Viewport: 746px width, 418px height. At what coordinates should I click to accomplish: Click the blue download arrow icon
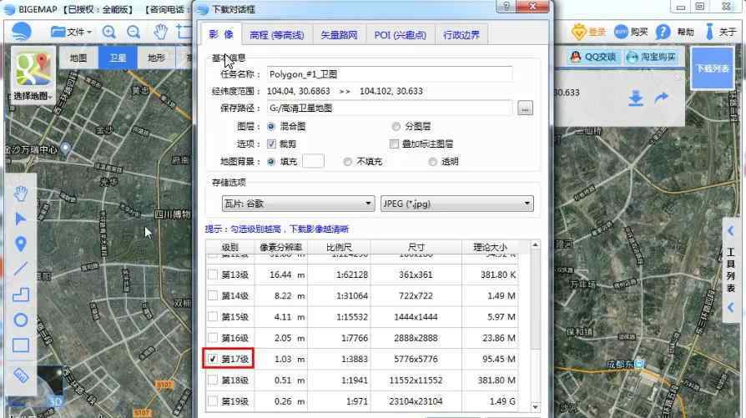[636, 98]
